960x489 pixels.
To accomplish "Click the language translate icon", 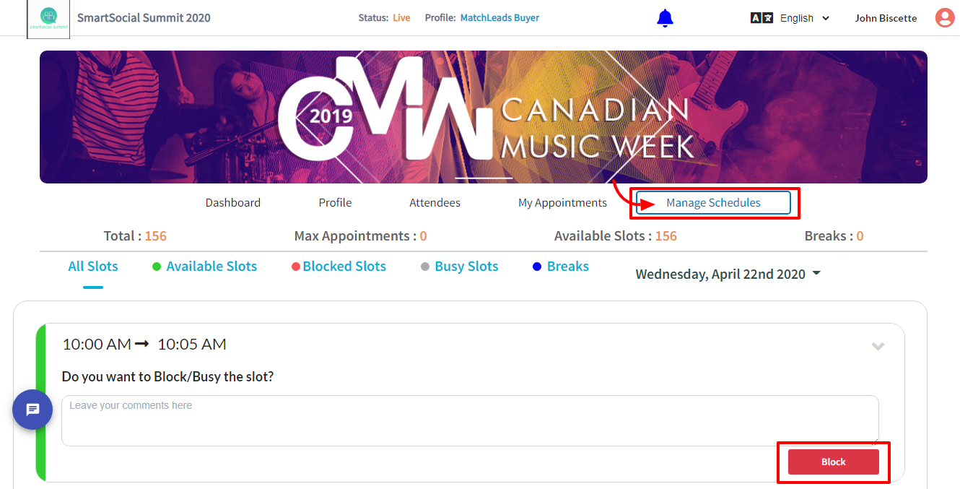I will tap(762, 18).
